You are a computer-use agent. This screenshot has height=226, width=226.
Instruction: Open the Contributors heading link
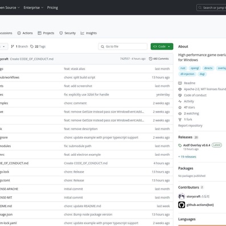coord(188,187)
